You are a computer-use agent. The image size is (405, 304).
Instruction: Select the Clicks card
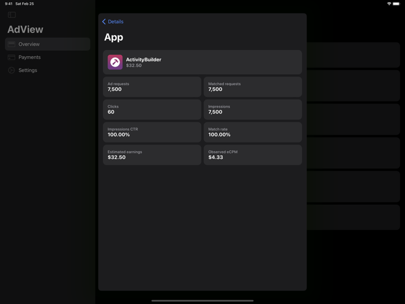(152, 109)
